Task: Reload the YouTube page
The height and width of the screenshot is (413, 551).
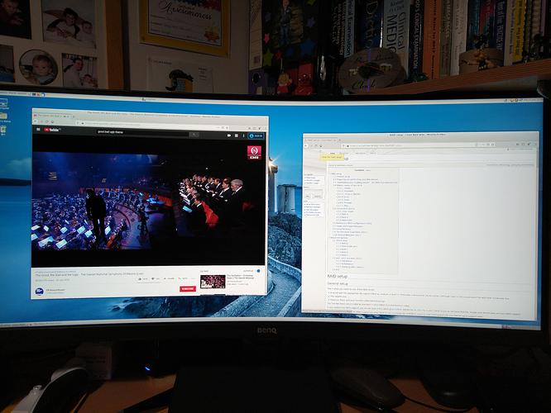Action: [x=46, y=121]
